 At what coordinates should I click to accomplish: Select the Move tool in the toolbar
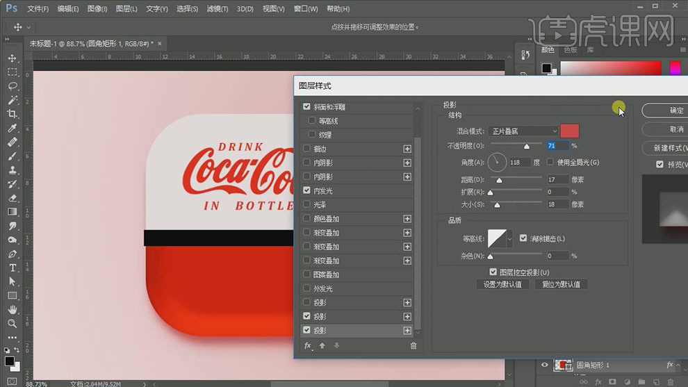tap(13, 58)
